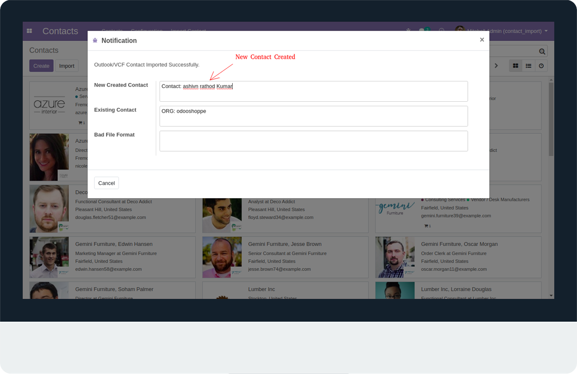Click the name Gemini Furniture, Jesse Brown
577x374 pixels.
285,244
